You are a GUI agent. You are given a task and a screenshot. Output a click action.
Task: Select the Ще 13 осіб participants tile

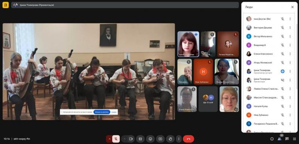coord(208,99)
